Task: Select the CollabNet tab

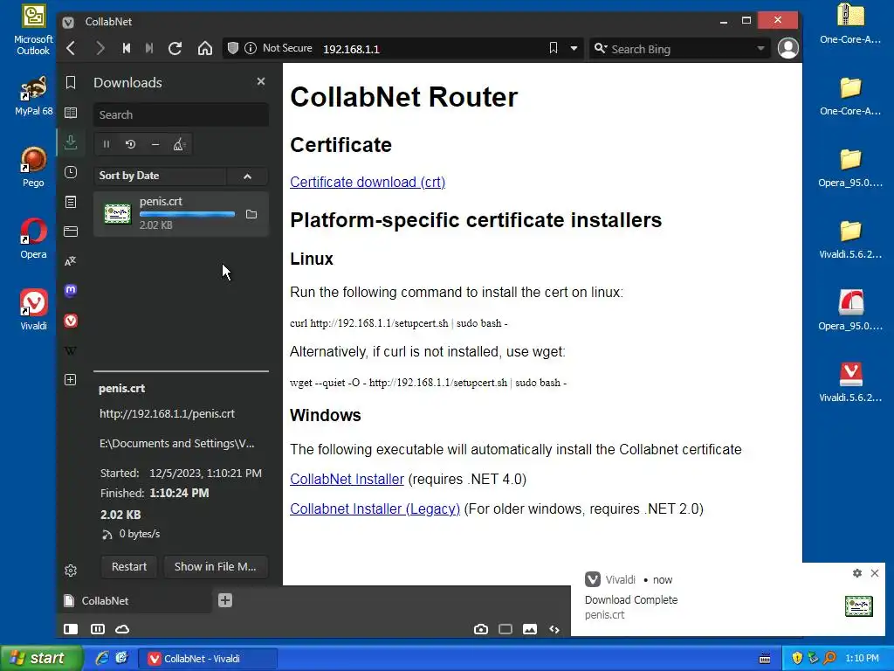Action: click(135, 601)
